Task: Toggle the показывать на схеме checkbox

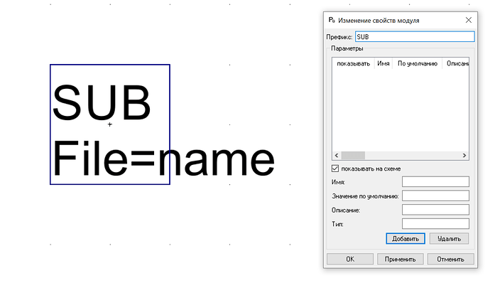Action: 335,169
